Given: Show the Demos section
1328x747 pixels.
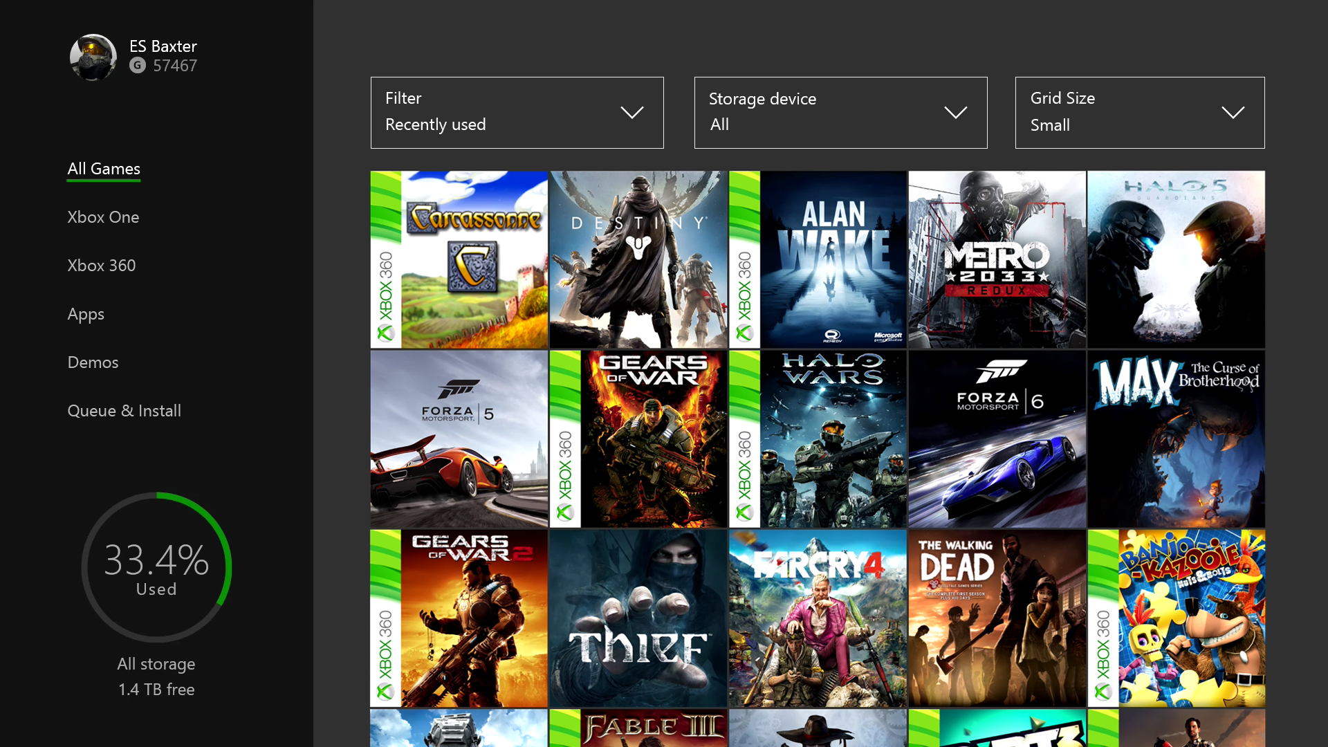Looking at the screenshot, I should (x=93, y=362).
